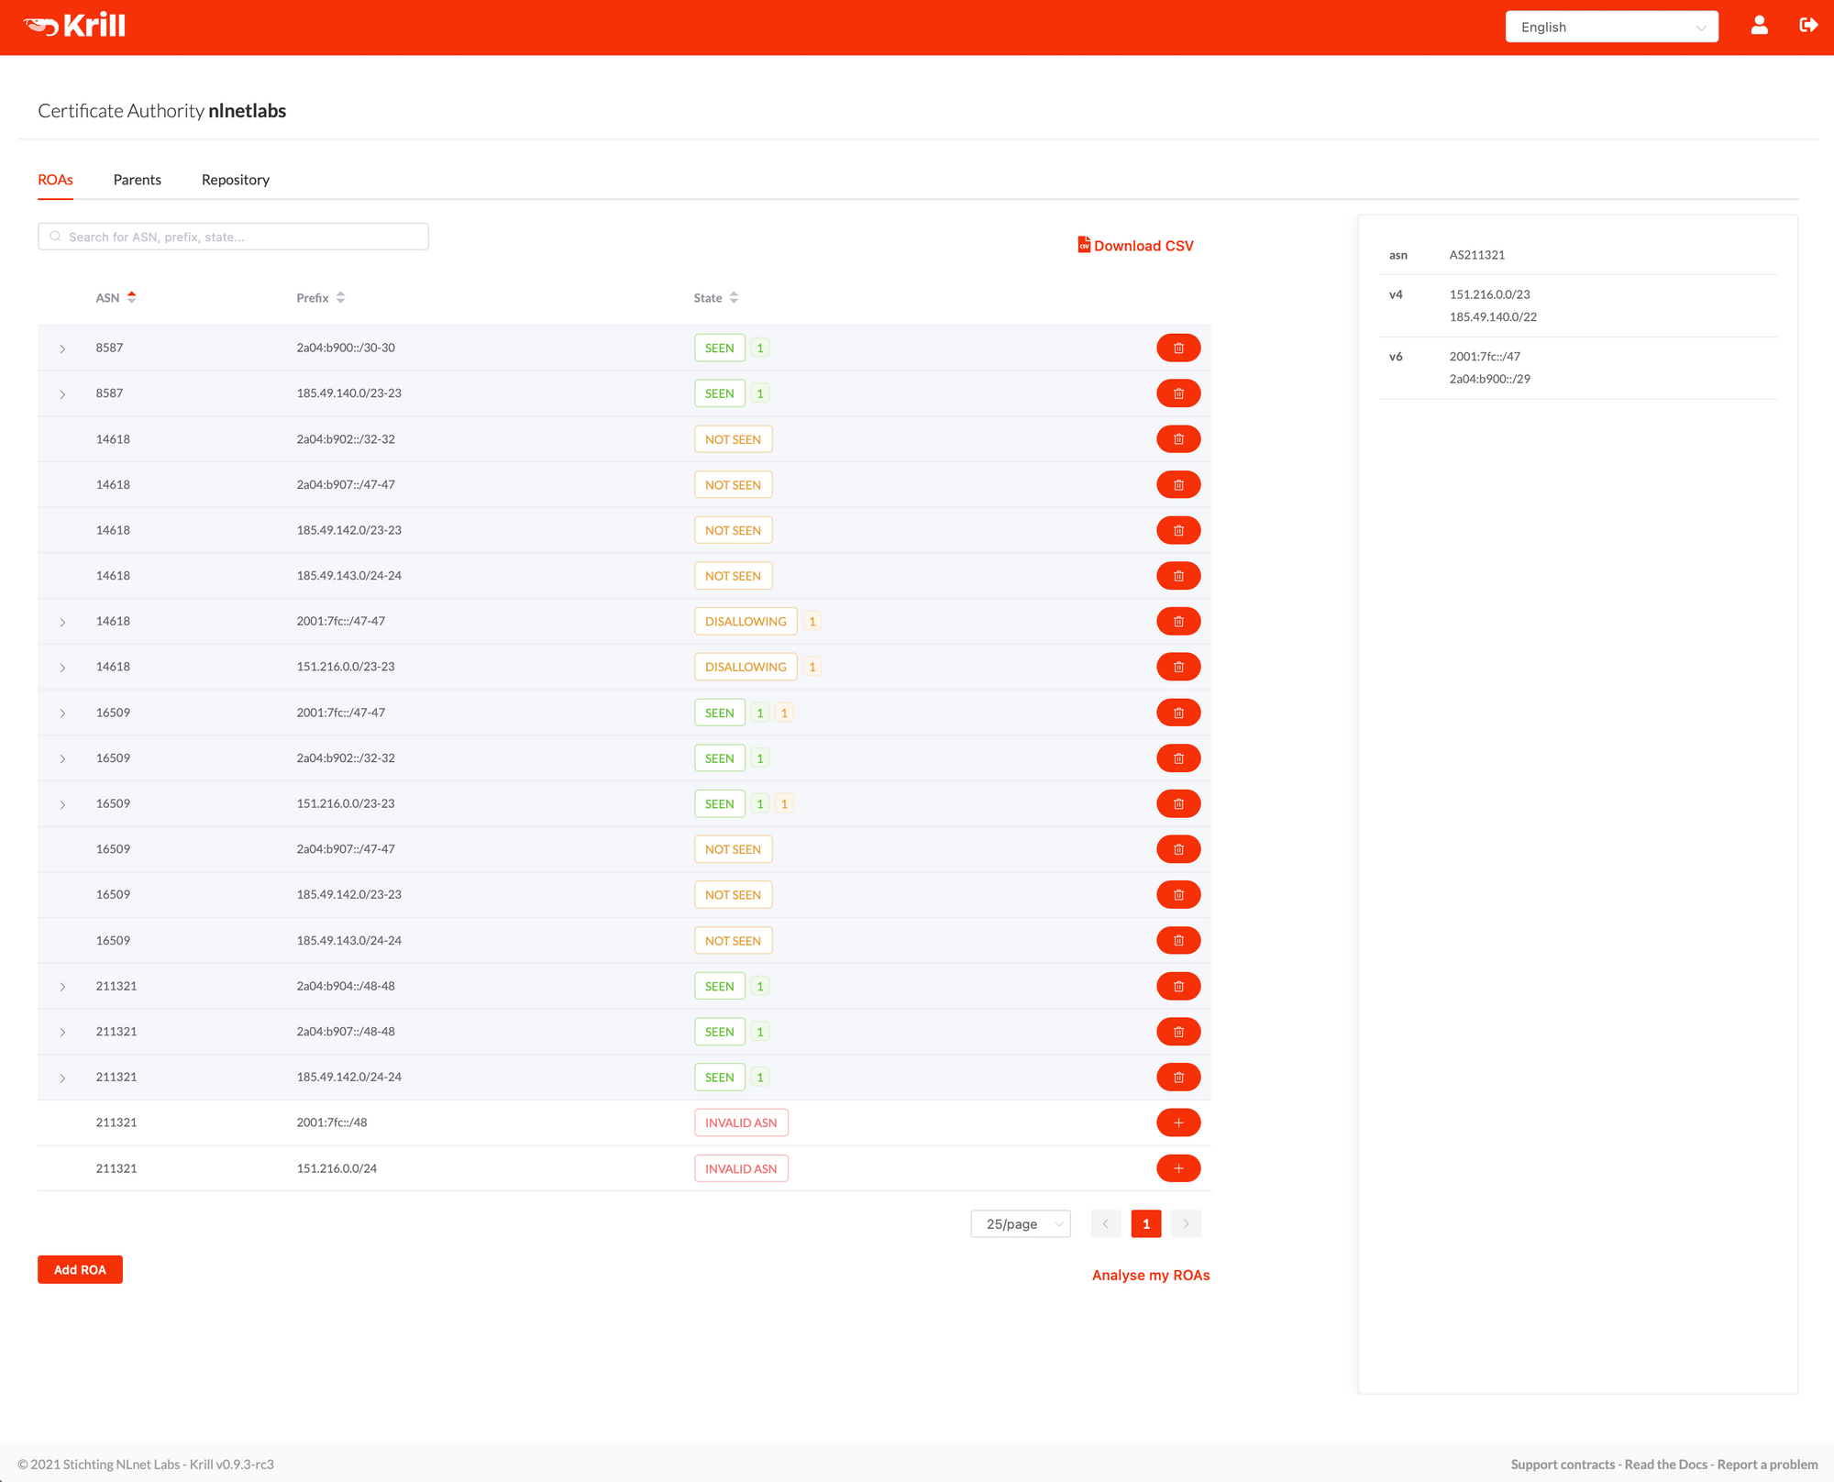1834x1482 pixels.
Task: Open the user profile icon
Action: click(x=1758, y=26)
